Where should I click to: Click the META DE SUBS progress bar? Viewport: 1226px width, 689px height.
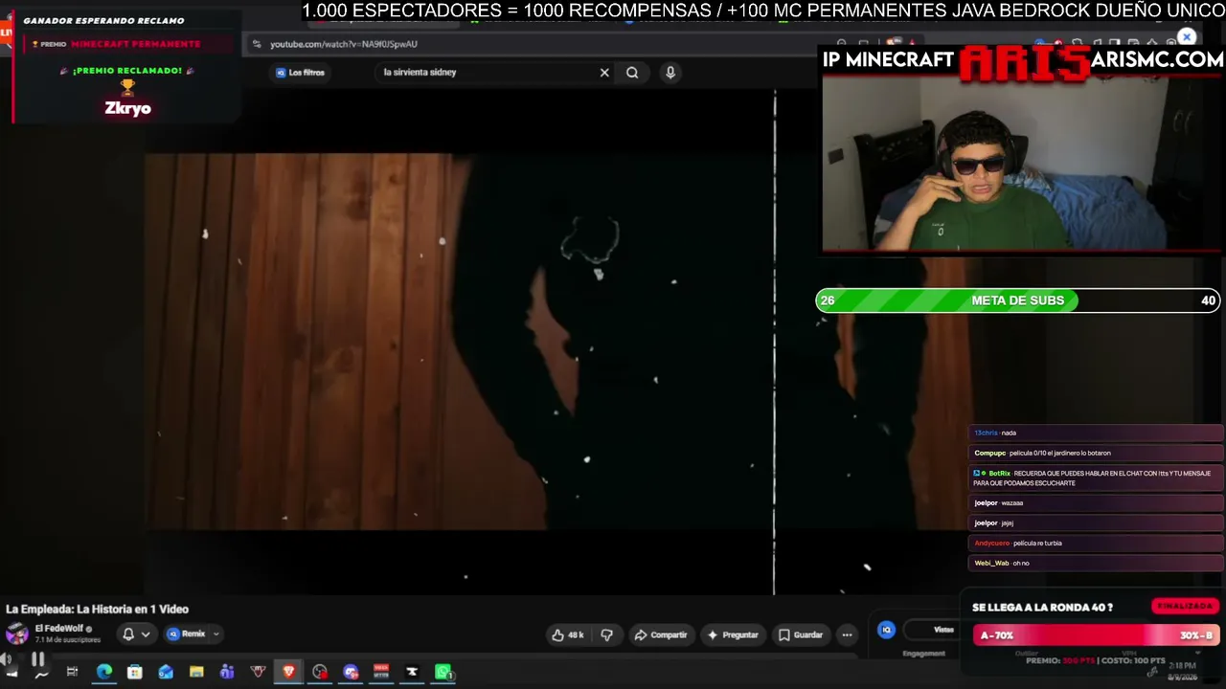point(1017,300)
